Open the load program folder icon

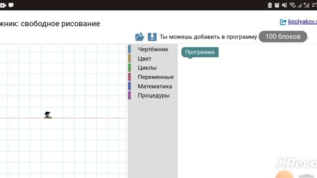tap(140, 37)
